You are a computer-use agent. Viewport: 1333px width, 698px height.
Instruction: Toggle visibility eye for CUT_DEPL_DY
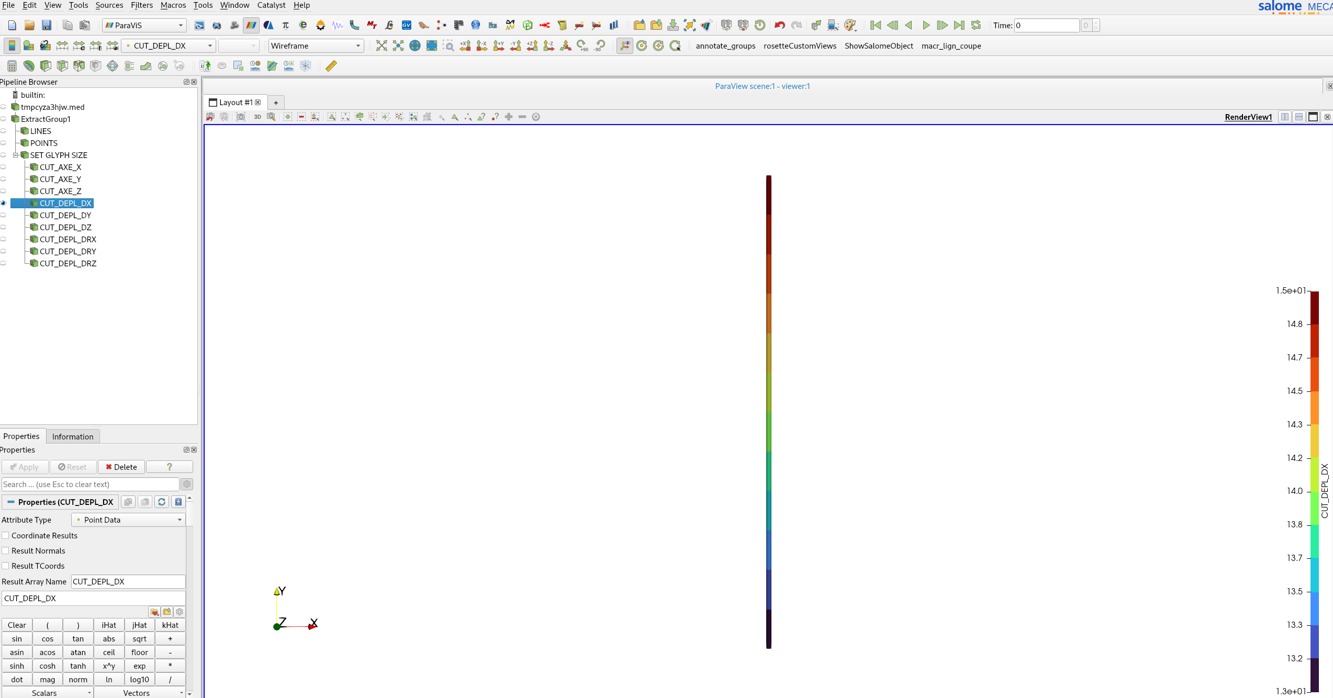coord(4,215)
